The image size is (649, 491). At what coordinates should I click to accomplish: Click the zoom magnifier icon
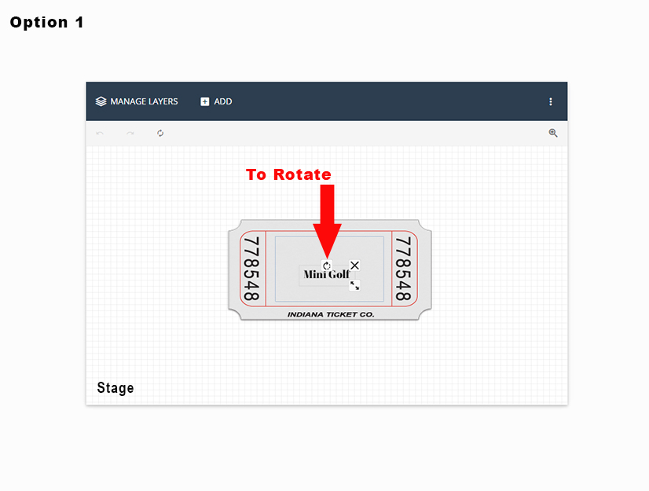tap(553, 134)
